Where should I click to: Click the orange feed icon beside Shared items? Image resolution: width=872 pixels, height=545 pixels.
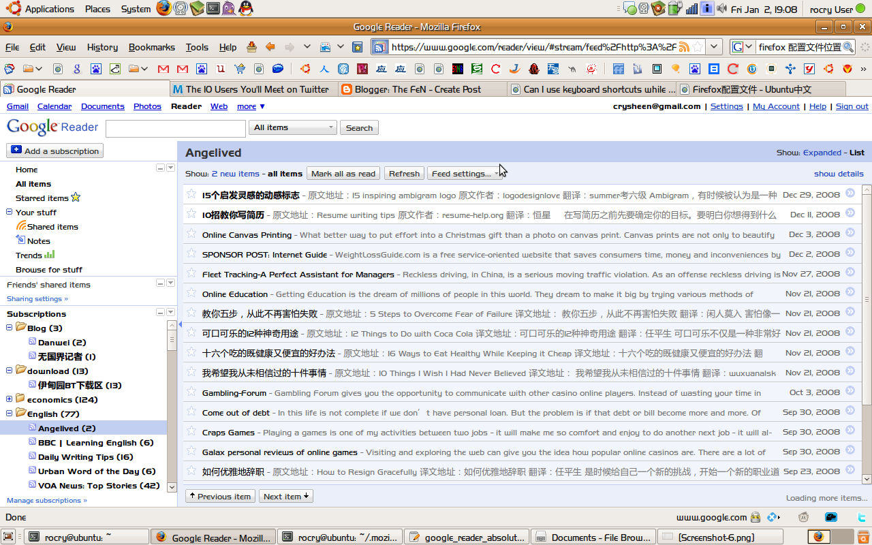(x=21, y=226)
